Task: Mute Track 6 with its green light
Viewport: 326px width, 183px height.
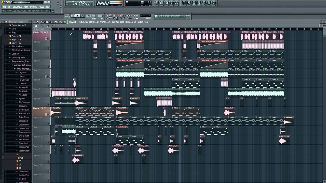Action: [49, 86]
